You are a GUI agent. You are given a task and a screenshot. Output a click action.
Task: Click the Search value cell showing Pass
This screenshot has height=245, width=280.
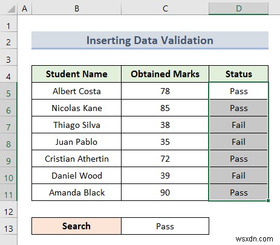point(165,226)
